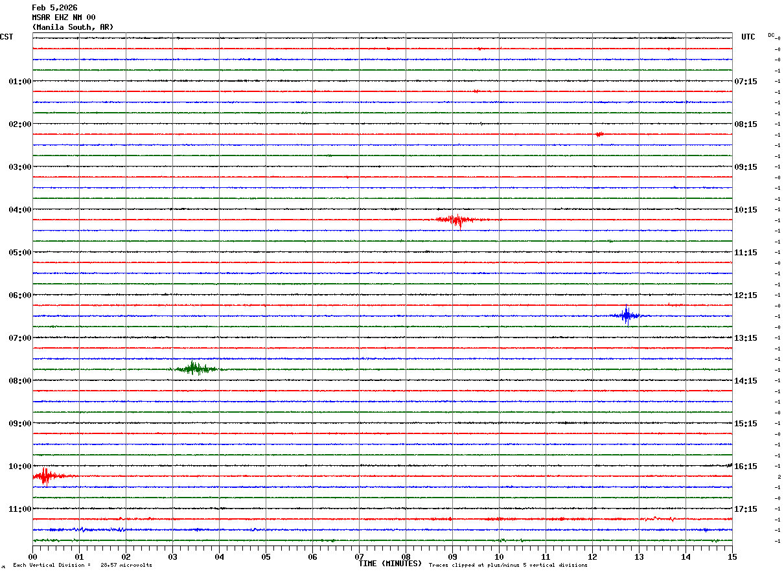Screen dimensions: 784x574
Task: Click the 12:15 UTC time label
Action: pyautogui.click(x=746, y=295)
